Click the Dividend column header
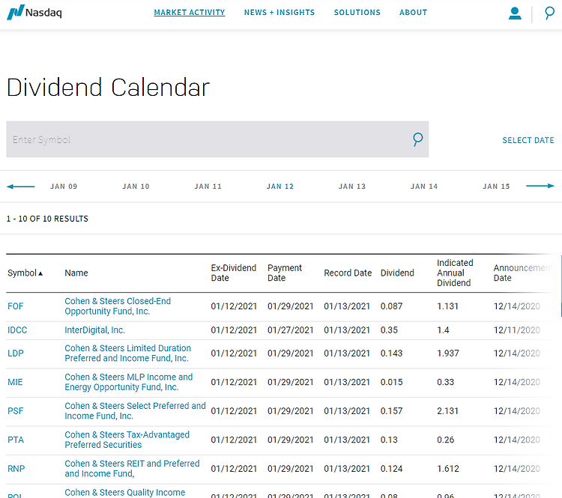This screenshot has width=562, height=498. pos(397,273)
